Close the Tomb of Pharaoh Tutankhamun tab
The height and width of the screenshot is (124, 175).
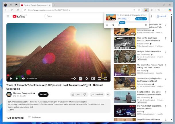[x=50, y=5]
